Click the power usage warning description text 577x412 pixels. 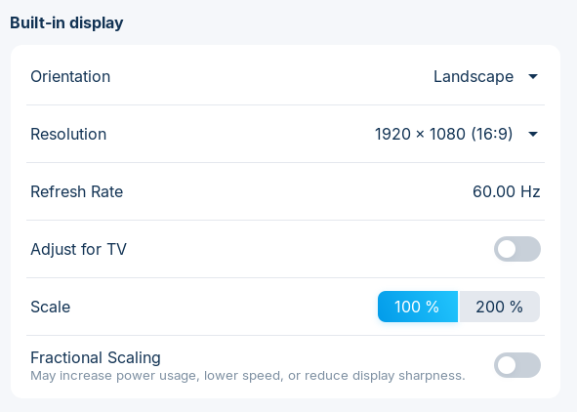pos(248,376)
